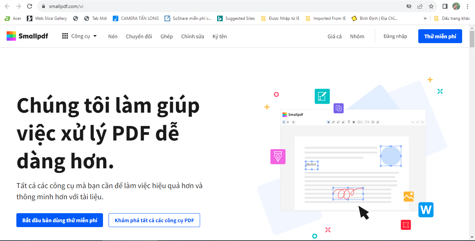Open the Chrome three-dot menu
Viewport: 475px width, 241px height.
[467, 6]
